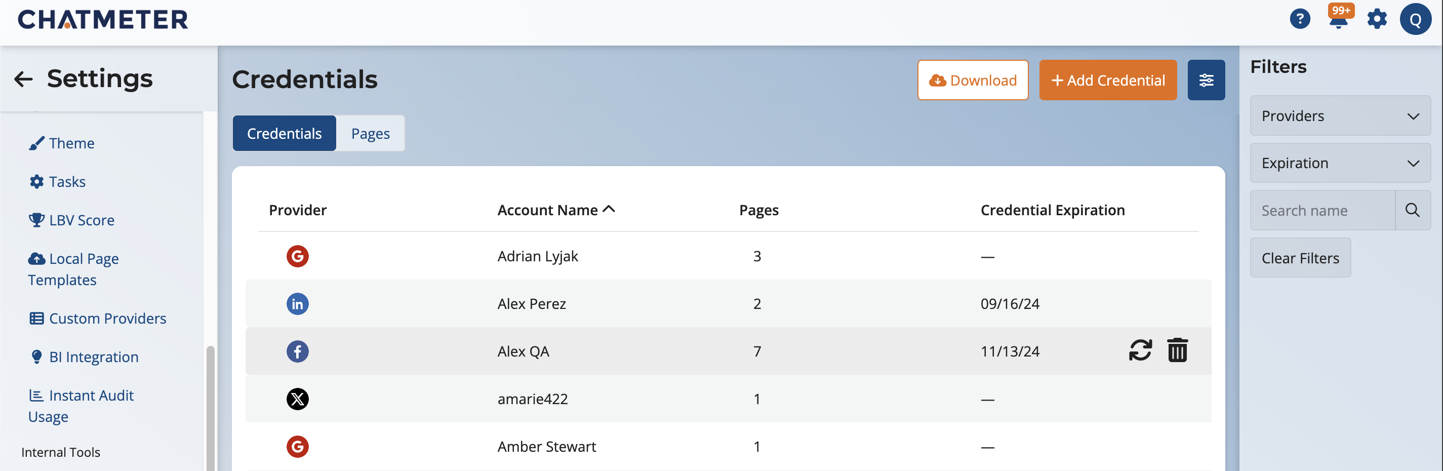Select the Credentials tab
Screen dimensions: 1443x471
[x=284, y=134]
